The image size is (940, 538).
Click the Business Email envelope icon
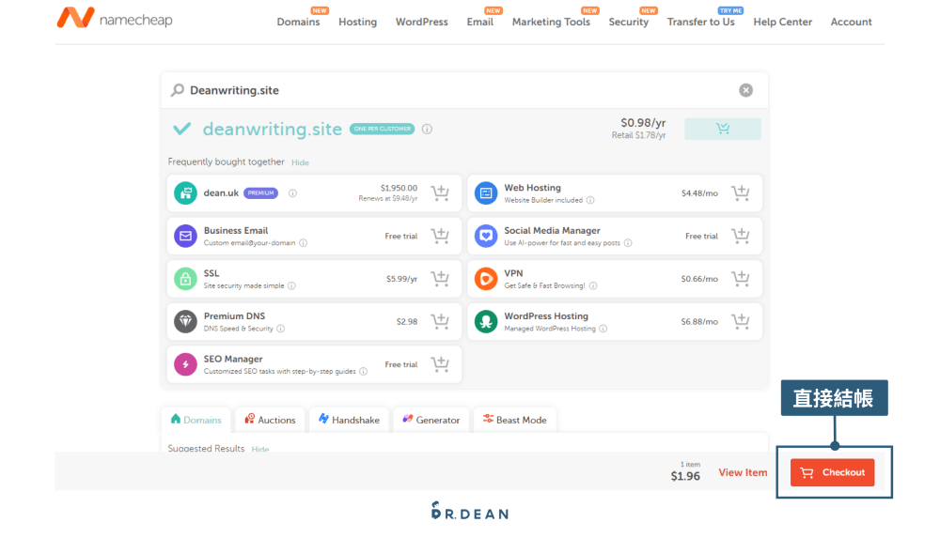[x=185, y=236]
